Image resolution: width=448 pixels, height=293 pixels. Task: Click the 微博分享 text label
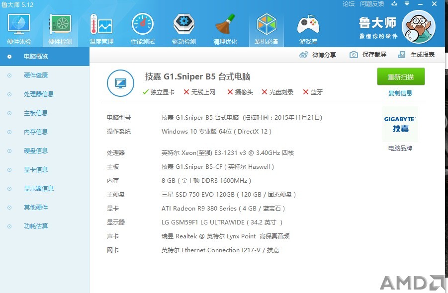point(324,55)
